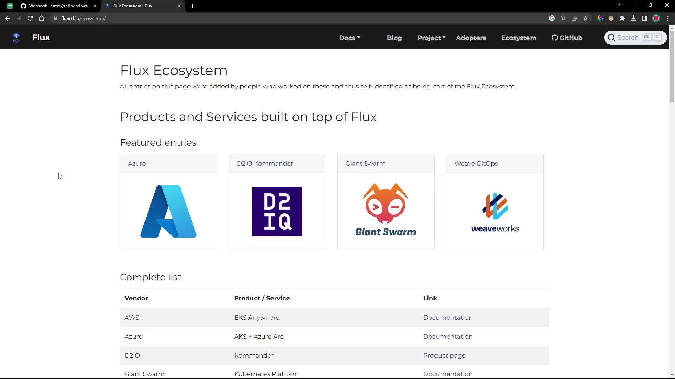Reload the page with the refresh icon
675x379 pixels.
30,18
